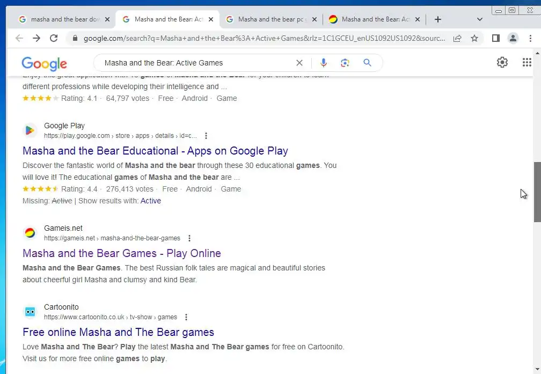
Task: Click the '64,797 votes' rating text
Action: pyautogui.click(x=127, y=98)
